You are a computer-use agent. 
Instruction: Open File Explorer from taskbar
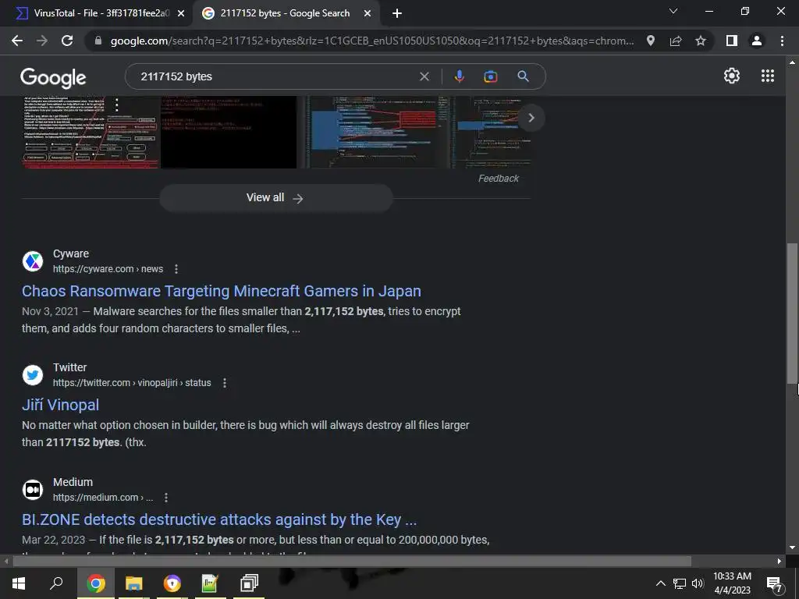[x=134, y=583]
